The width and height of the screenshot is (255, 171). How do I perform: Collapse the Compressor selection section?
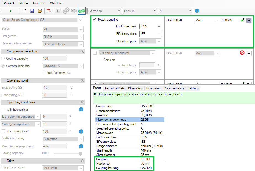point(82,51)
